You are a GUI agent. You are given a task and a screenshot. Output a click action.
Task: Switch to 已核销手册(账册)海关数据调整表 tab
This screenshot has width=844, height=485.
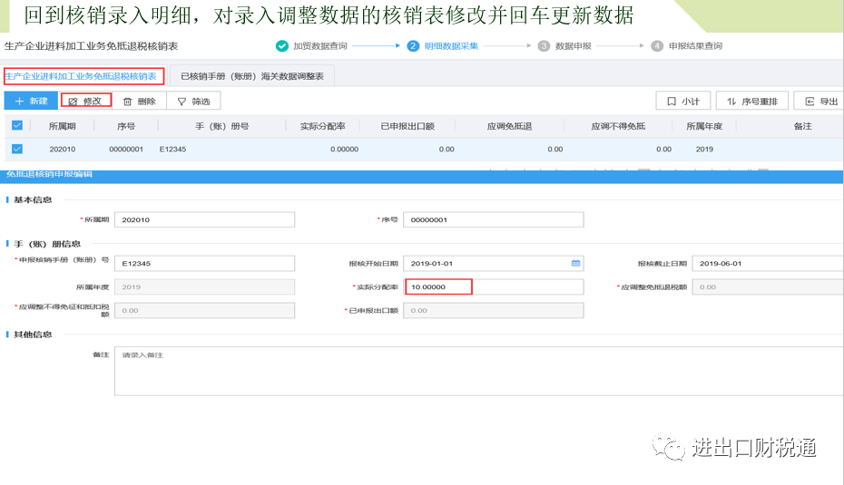click(x=252, y=76)
